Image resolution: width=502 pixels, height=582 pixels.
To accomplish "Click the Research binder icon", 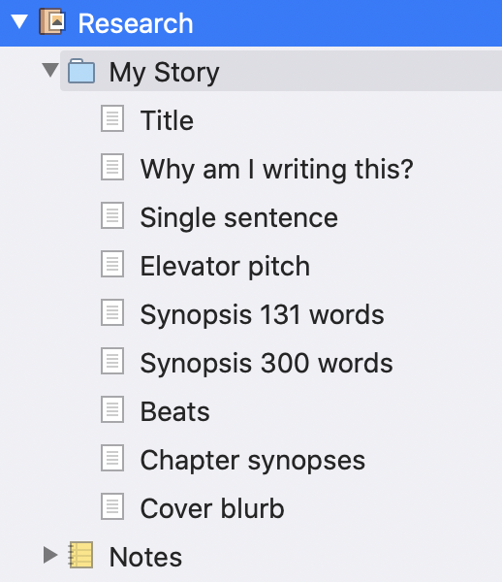I will point(52,22).
